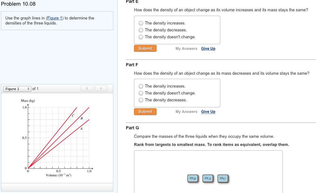Submit the Part F answer
The height and width of the screenshot is (193, 316).
point(145,111)
